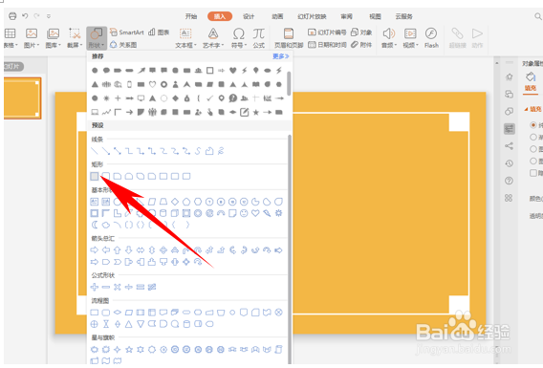Click the 附件 attachment button
Screen dimensions: 543x368
pos(361,45)
